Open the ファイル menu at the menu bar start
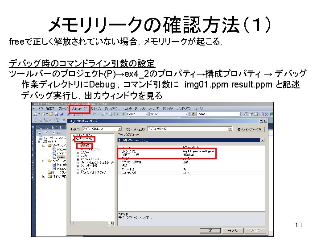The height and width of the screenshot is (241, 321). point(37,108)
